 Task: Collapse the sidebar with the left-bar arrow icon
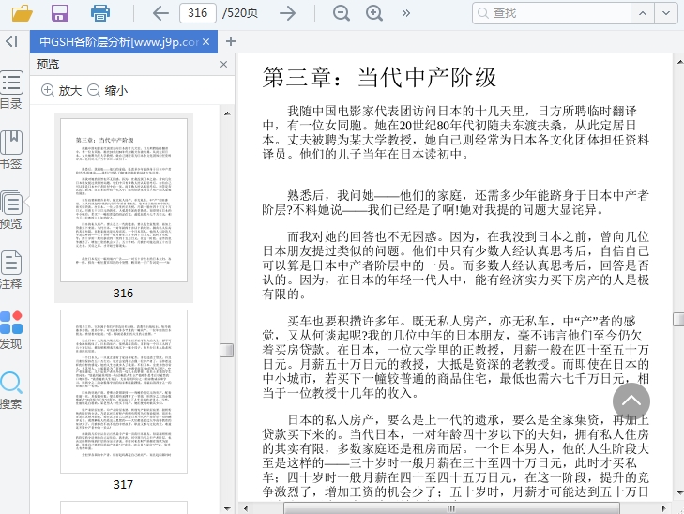11,41
